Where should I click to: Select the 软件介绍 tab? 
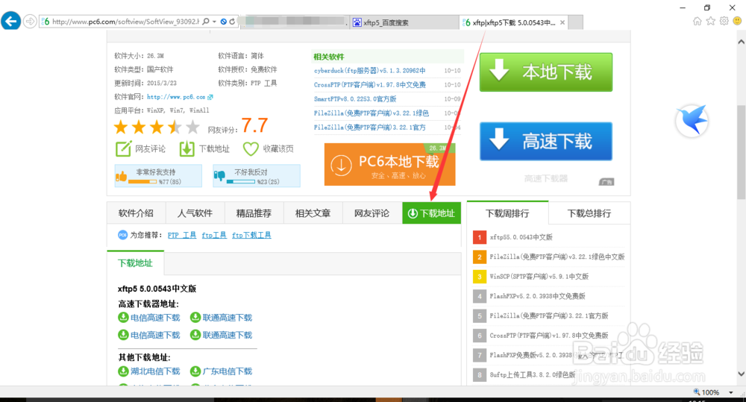pos(136,213)
